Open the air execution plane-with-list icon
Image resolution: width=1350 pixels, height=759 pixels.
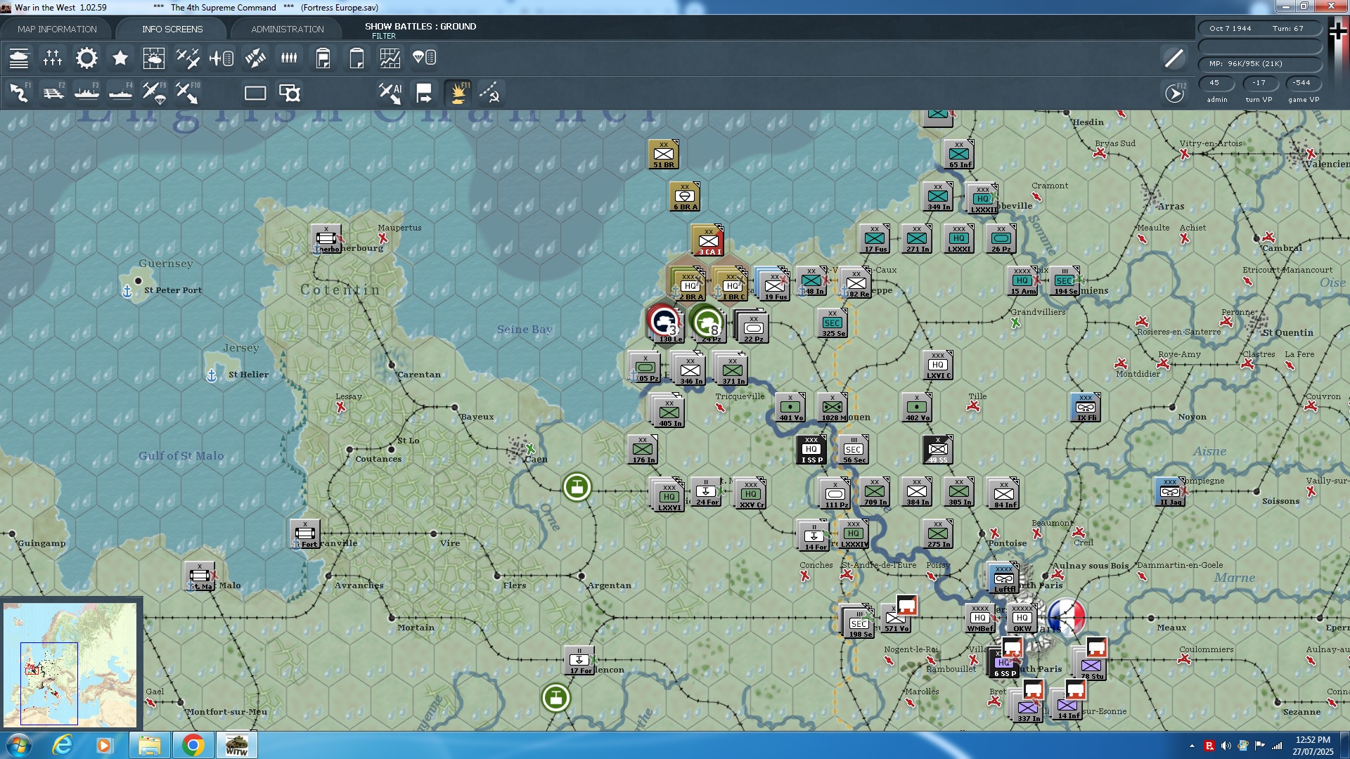pyautogui.click(x=221, y=58)
